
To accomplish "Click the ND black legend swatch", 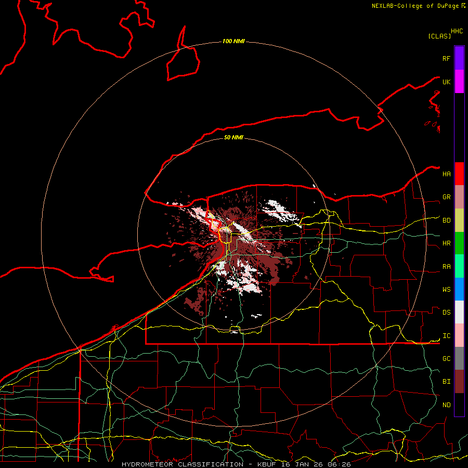I will 459,405.
